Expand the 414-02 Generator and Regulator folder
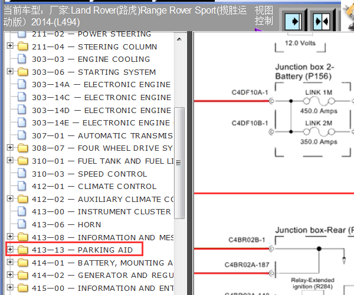 pyautogui.click(x=10, y=275)
